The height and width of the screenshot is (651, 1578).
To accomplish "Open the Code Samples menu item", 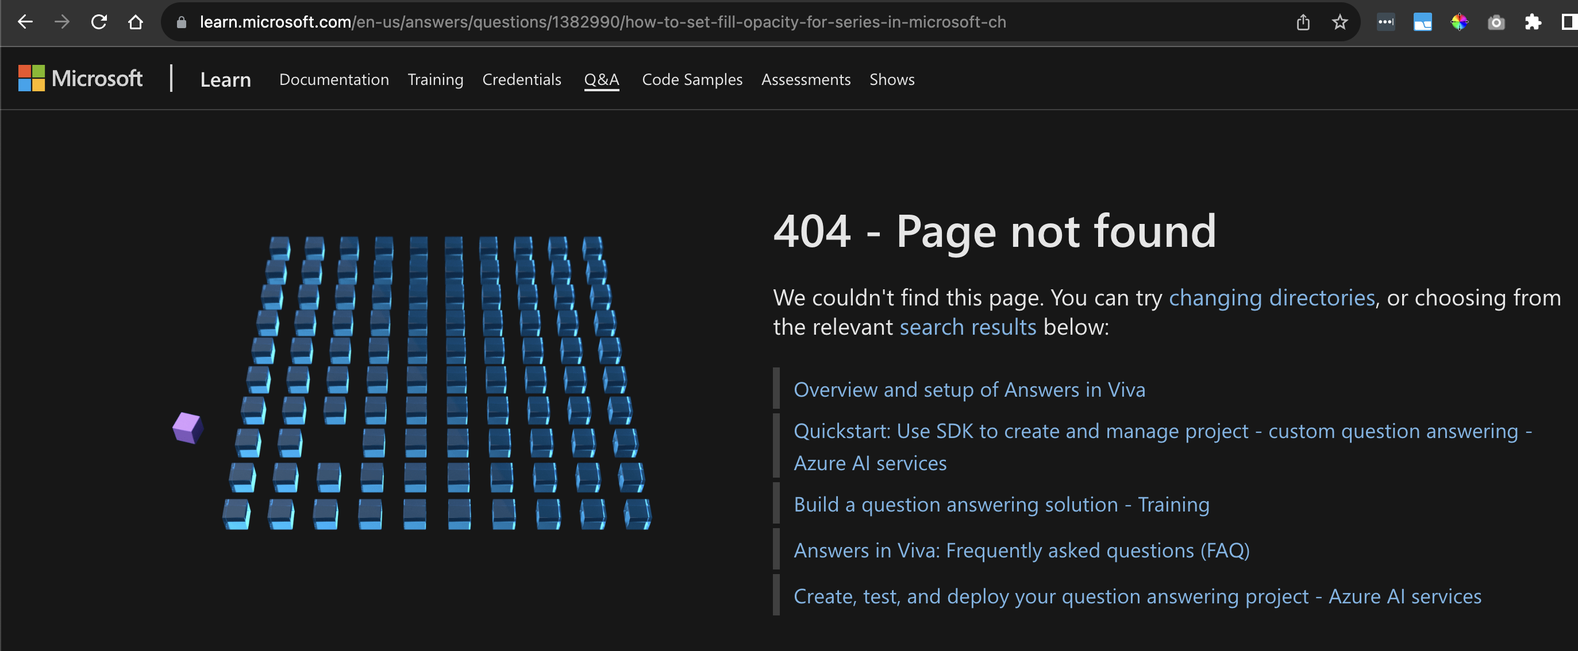I will pyautogui.click(x=692, y=80).
